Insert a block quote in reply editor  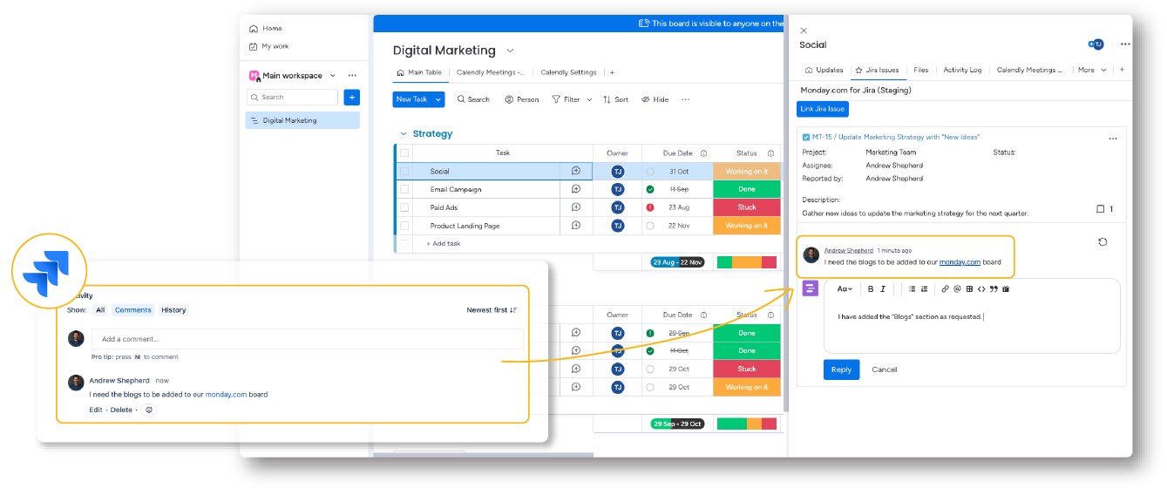click(994, 288)
